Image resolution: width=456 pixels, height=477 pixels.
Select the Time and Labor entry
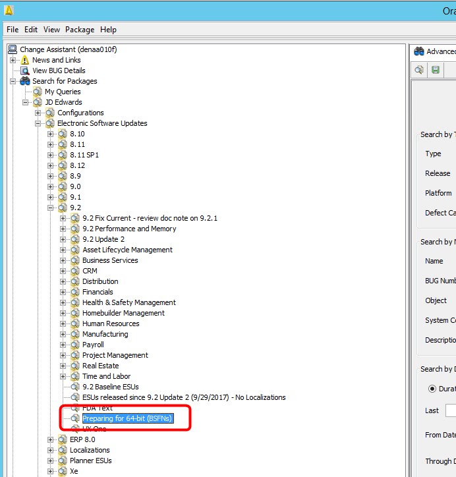pyautogui.click(x=106, y=376)
